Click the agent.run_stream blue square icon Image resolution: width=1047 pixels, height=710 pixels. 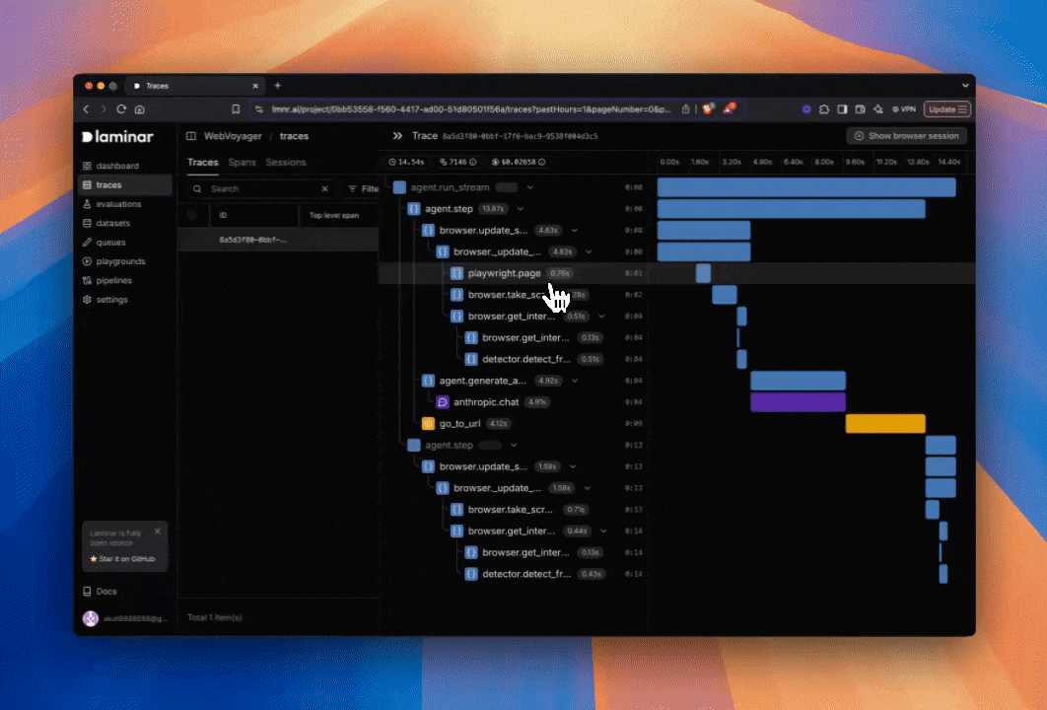(399, 187)
